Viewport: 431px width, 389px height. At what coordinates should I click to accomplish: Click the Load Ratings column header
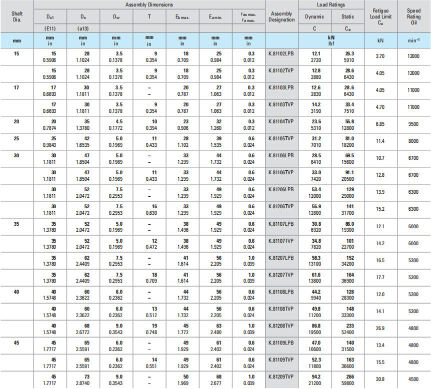[330, 4]
